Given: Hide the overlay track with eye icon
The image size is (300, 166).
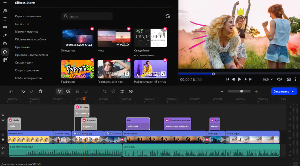Looking at the screenshot, I should coord(3,115).
